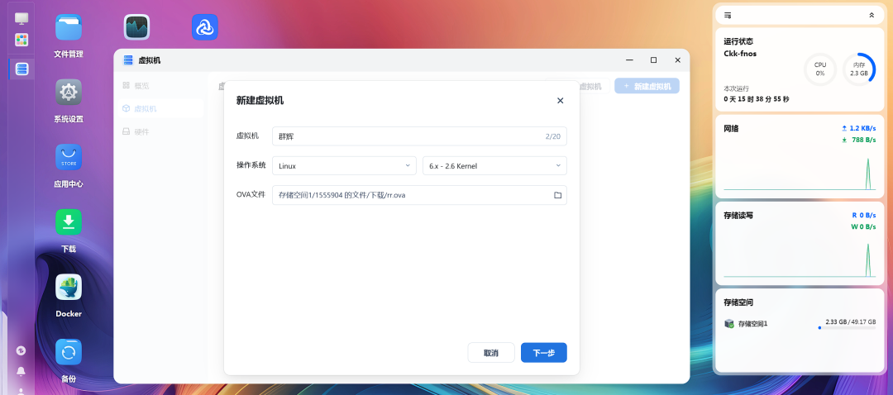Click the 网络 traffic graph
The height and width of the screenshot is (395, 893).
800,173
